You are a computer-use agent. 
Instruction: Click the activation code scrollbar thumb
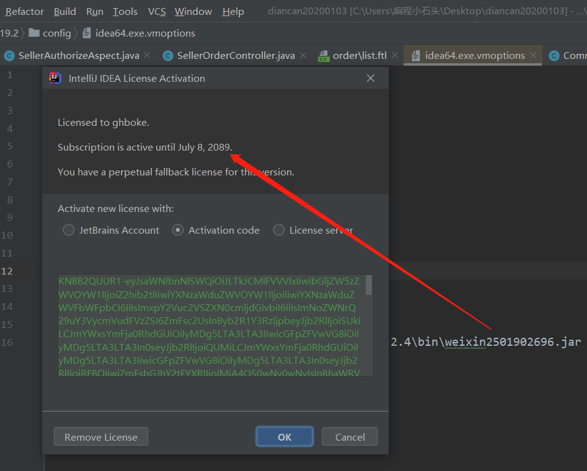[369, 285]
